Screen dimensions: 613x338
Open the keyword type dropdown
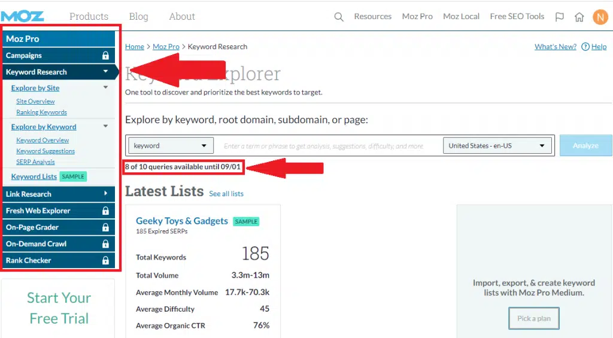point(171,145)
